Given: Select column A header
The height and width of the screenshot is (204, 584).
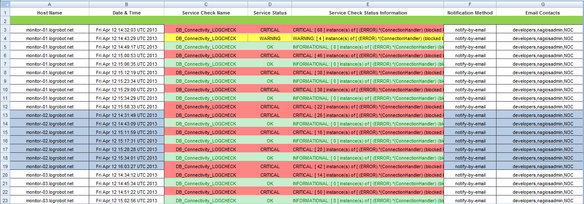Looking at the screenshot, I should 50,4.
